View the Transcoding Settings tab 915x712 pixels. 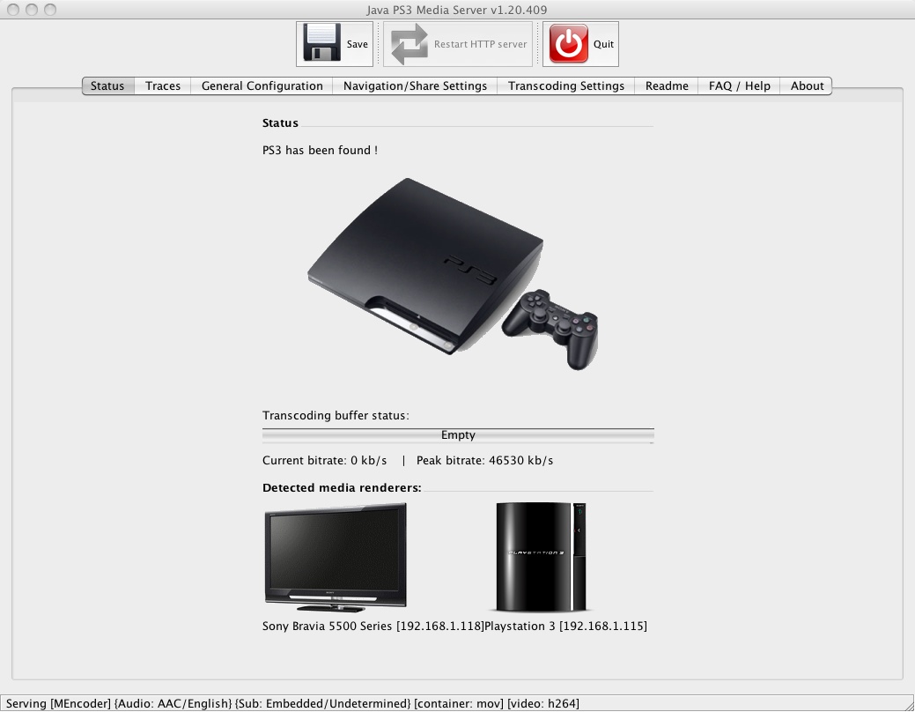565,85
